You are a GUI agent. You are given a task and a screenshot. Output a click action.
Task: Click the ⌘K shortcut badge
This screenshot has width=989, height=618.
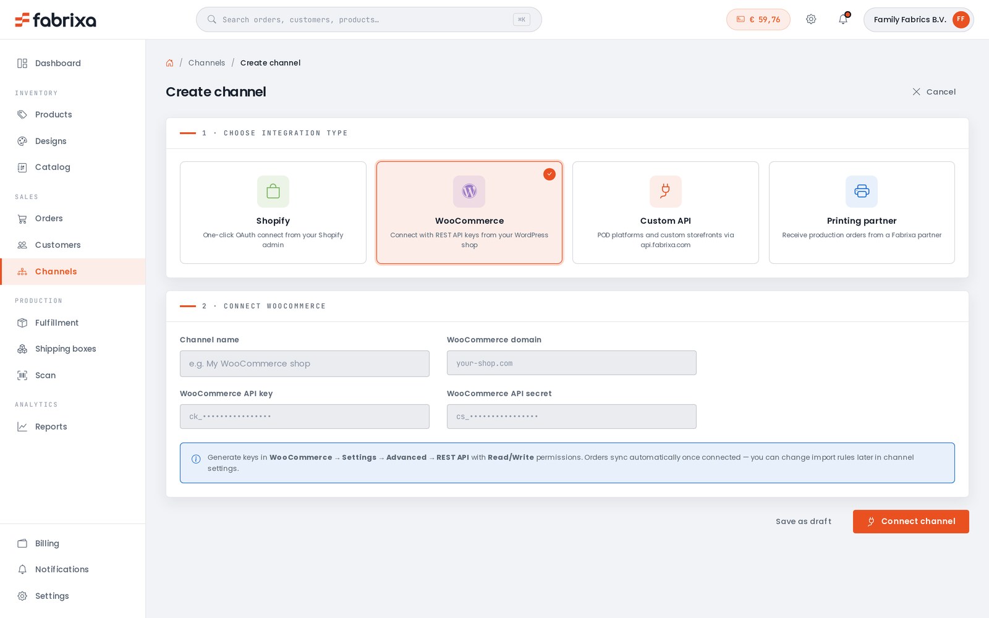pos(522,19)
